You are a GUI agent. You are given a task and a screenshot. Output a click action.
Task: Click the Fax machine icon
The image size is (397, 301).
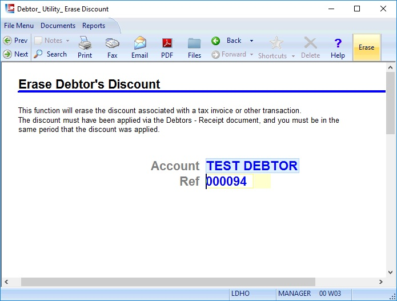(112, 43)
